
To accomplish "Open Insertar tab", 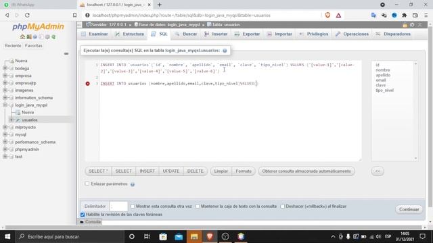I will (216, 34).
